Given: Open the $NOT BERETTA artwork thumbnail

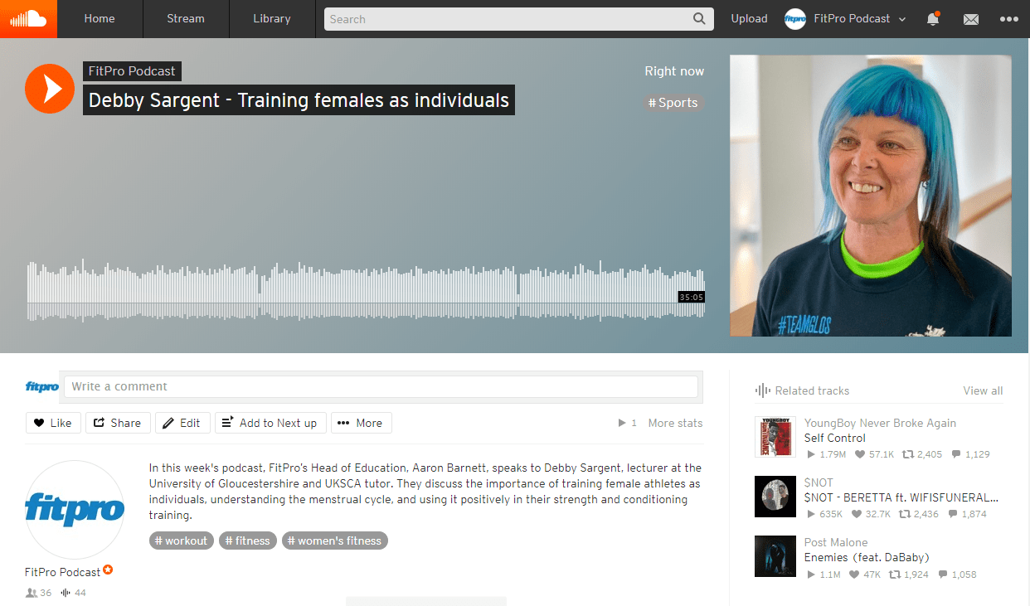Looking at the screenshot, I should coord(775,497).
